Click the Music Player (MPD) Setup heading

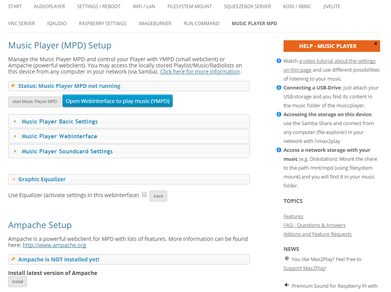[x=60, y=46]
